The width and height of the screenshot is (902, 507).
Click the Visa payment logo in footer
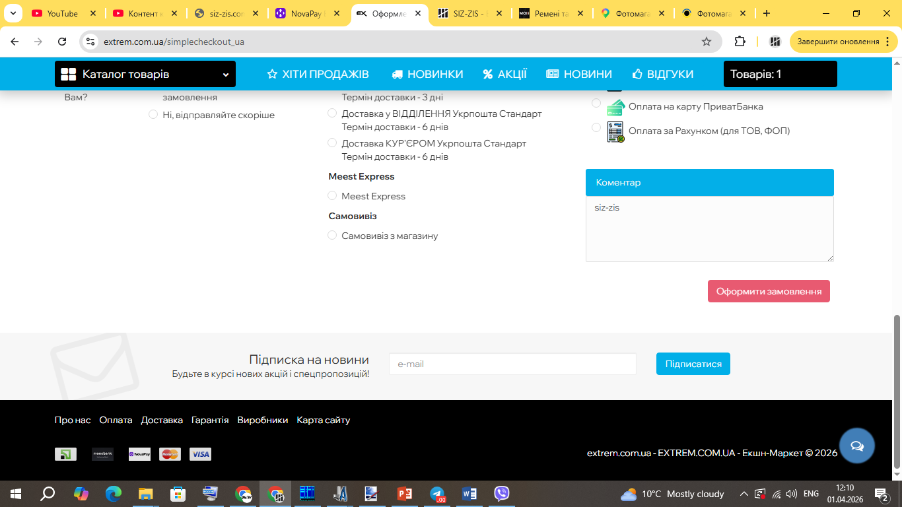[200, 454]
